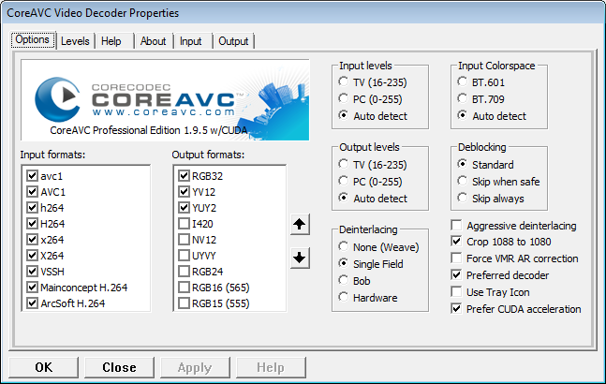Move selected output format down with arrow
This screenshot has width=606, height=384.
(x=300, y=258)
